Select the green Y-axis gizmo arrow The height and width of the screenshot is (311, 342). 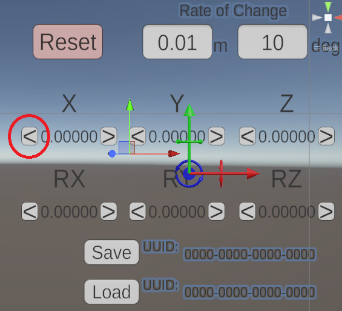[189, 110]
